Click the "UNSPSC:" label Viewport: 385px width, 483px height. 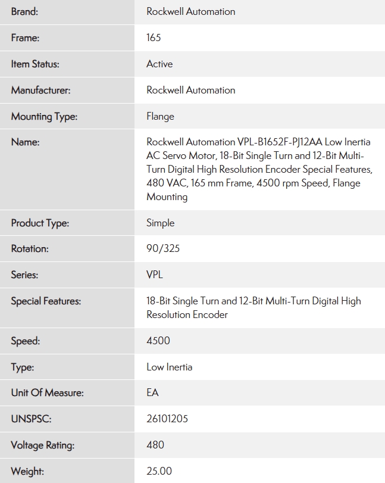pyautogui.click(x=31, y=419)
